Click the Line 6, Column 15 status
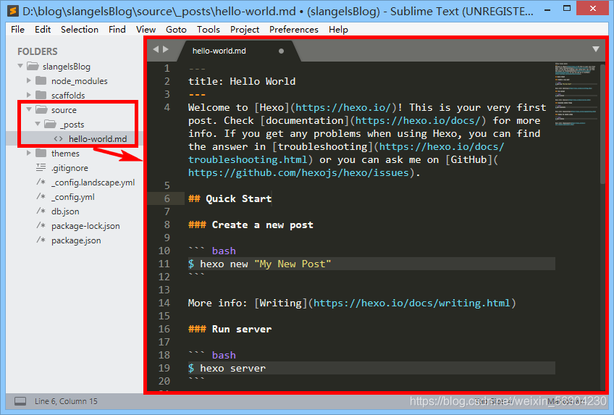This screenshot has width=614, height=415. point(66,401)
